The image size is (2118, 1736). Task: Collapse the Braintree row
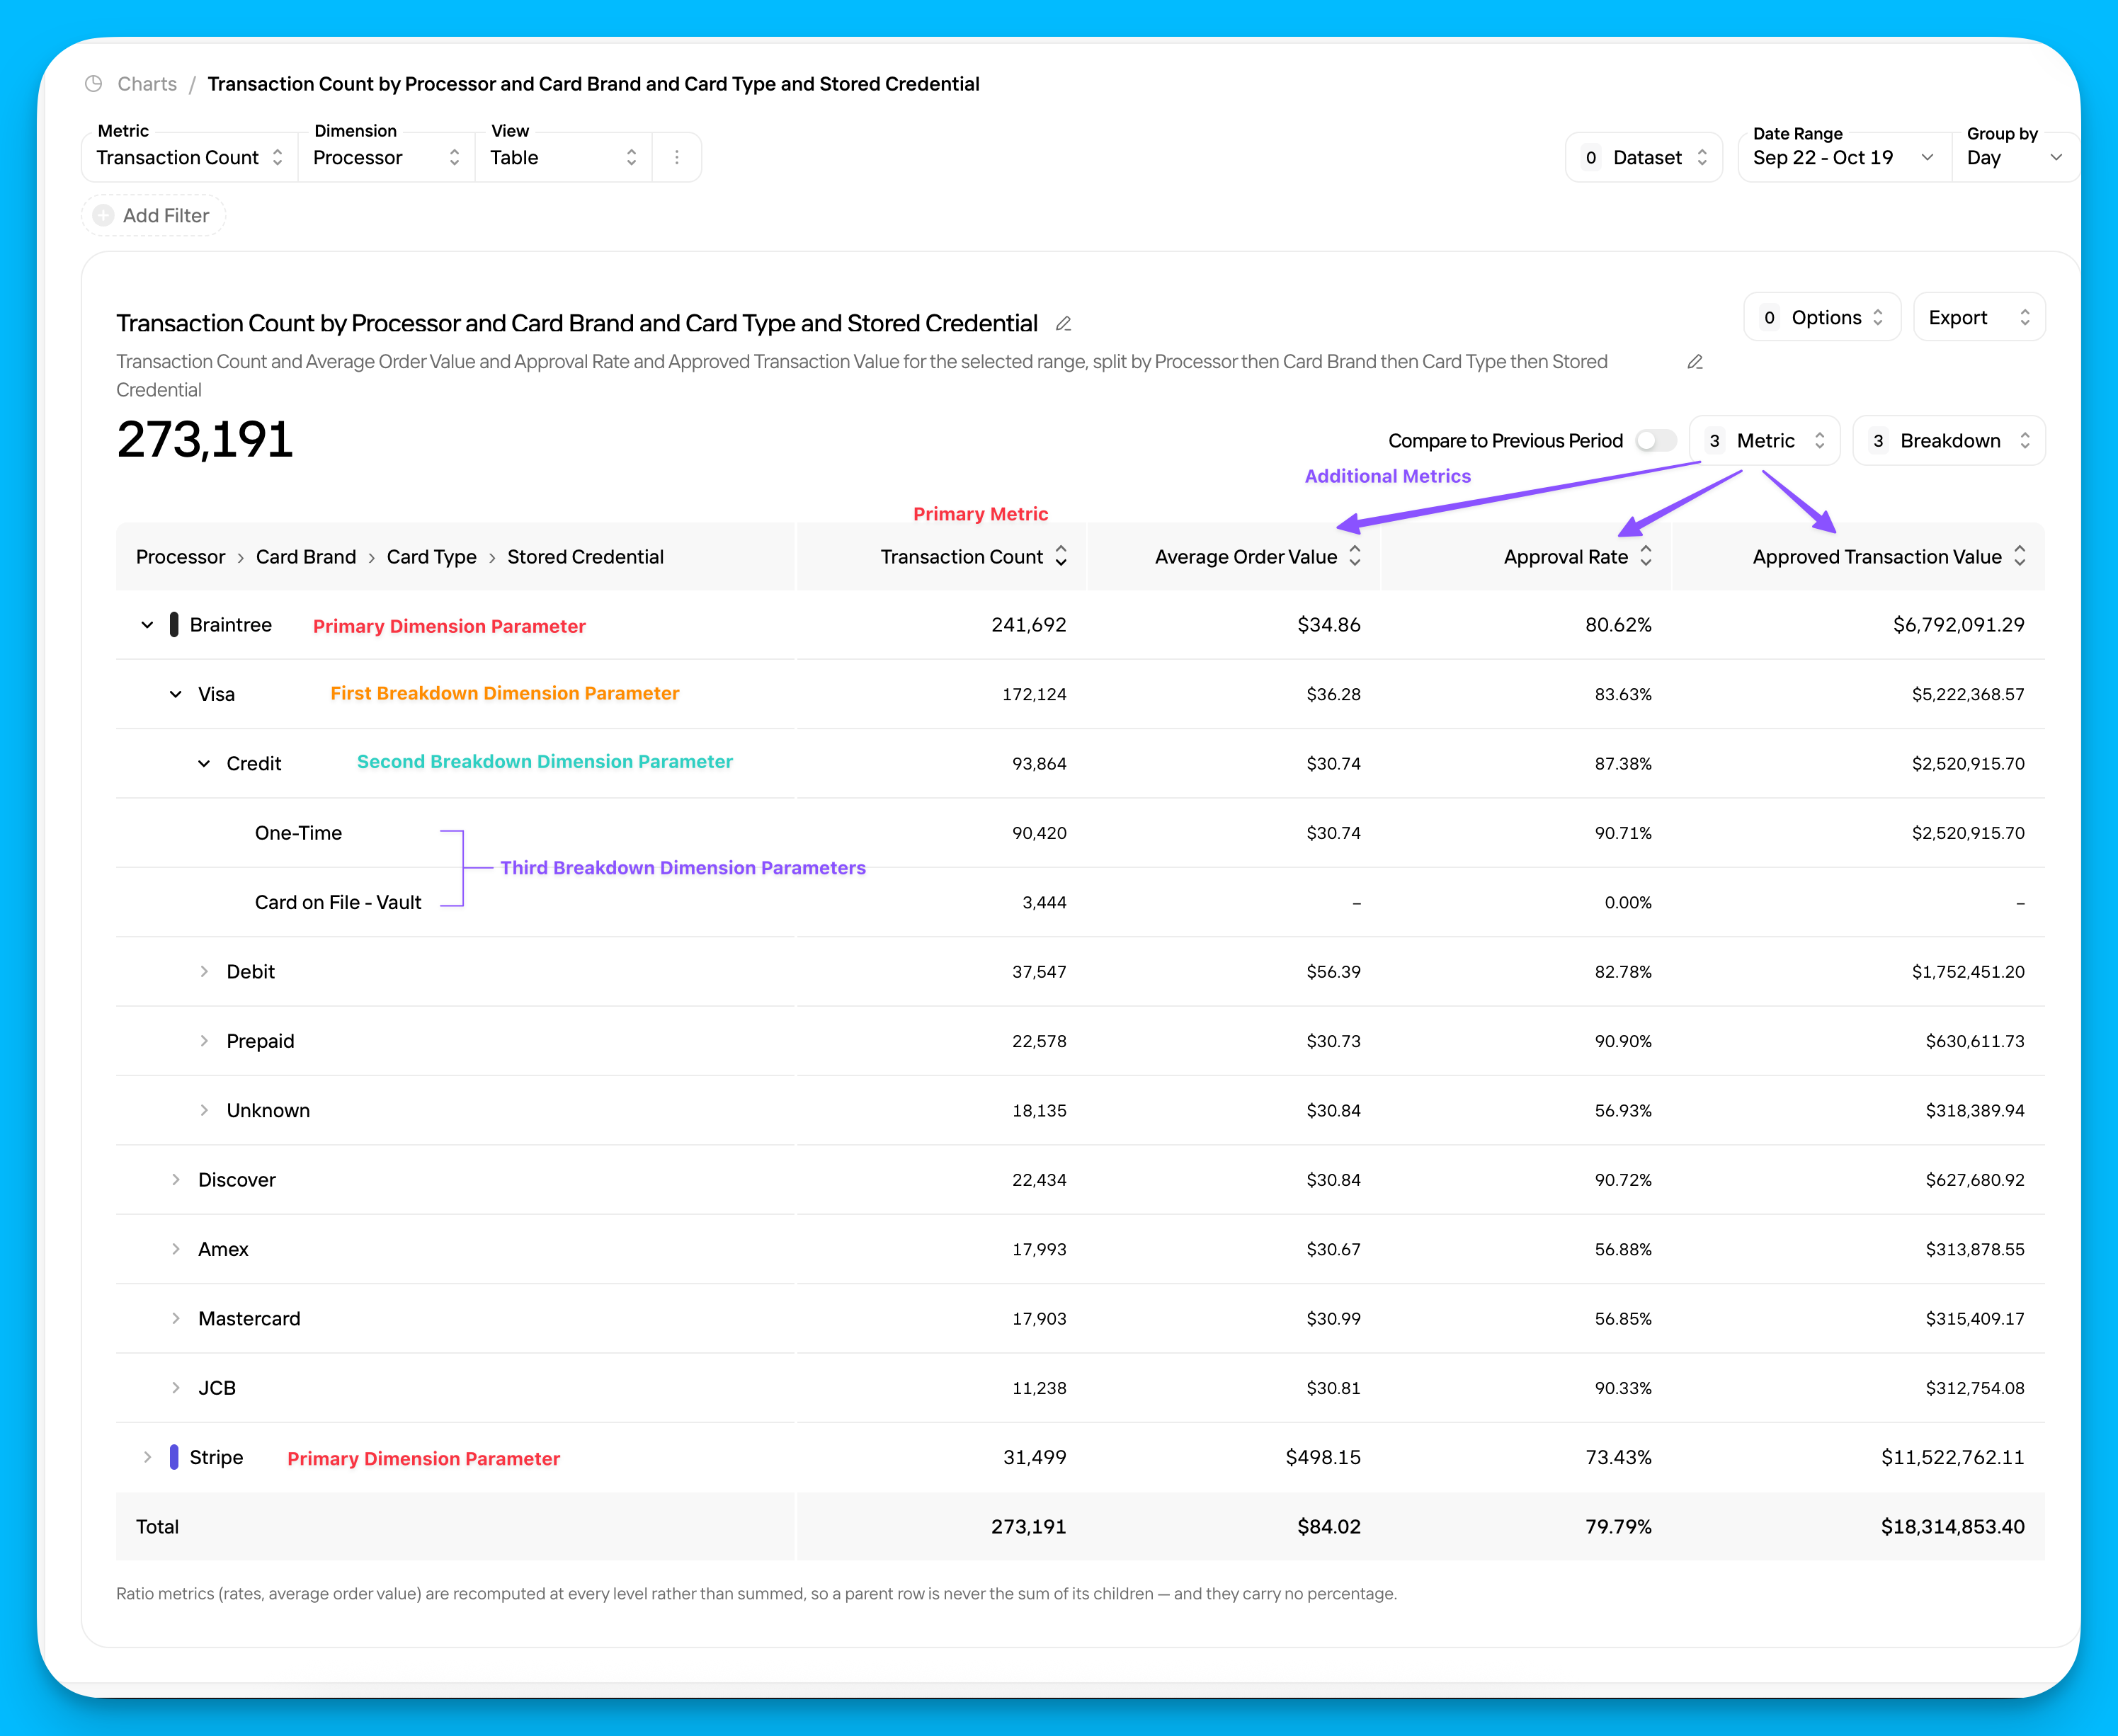coord(147,625)
